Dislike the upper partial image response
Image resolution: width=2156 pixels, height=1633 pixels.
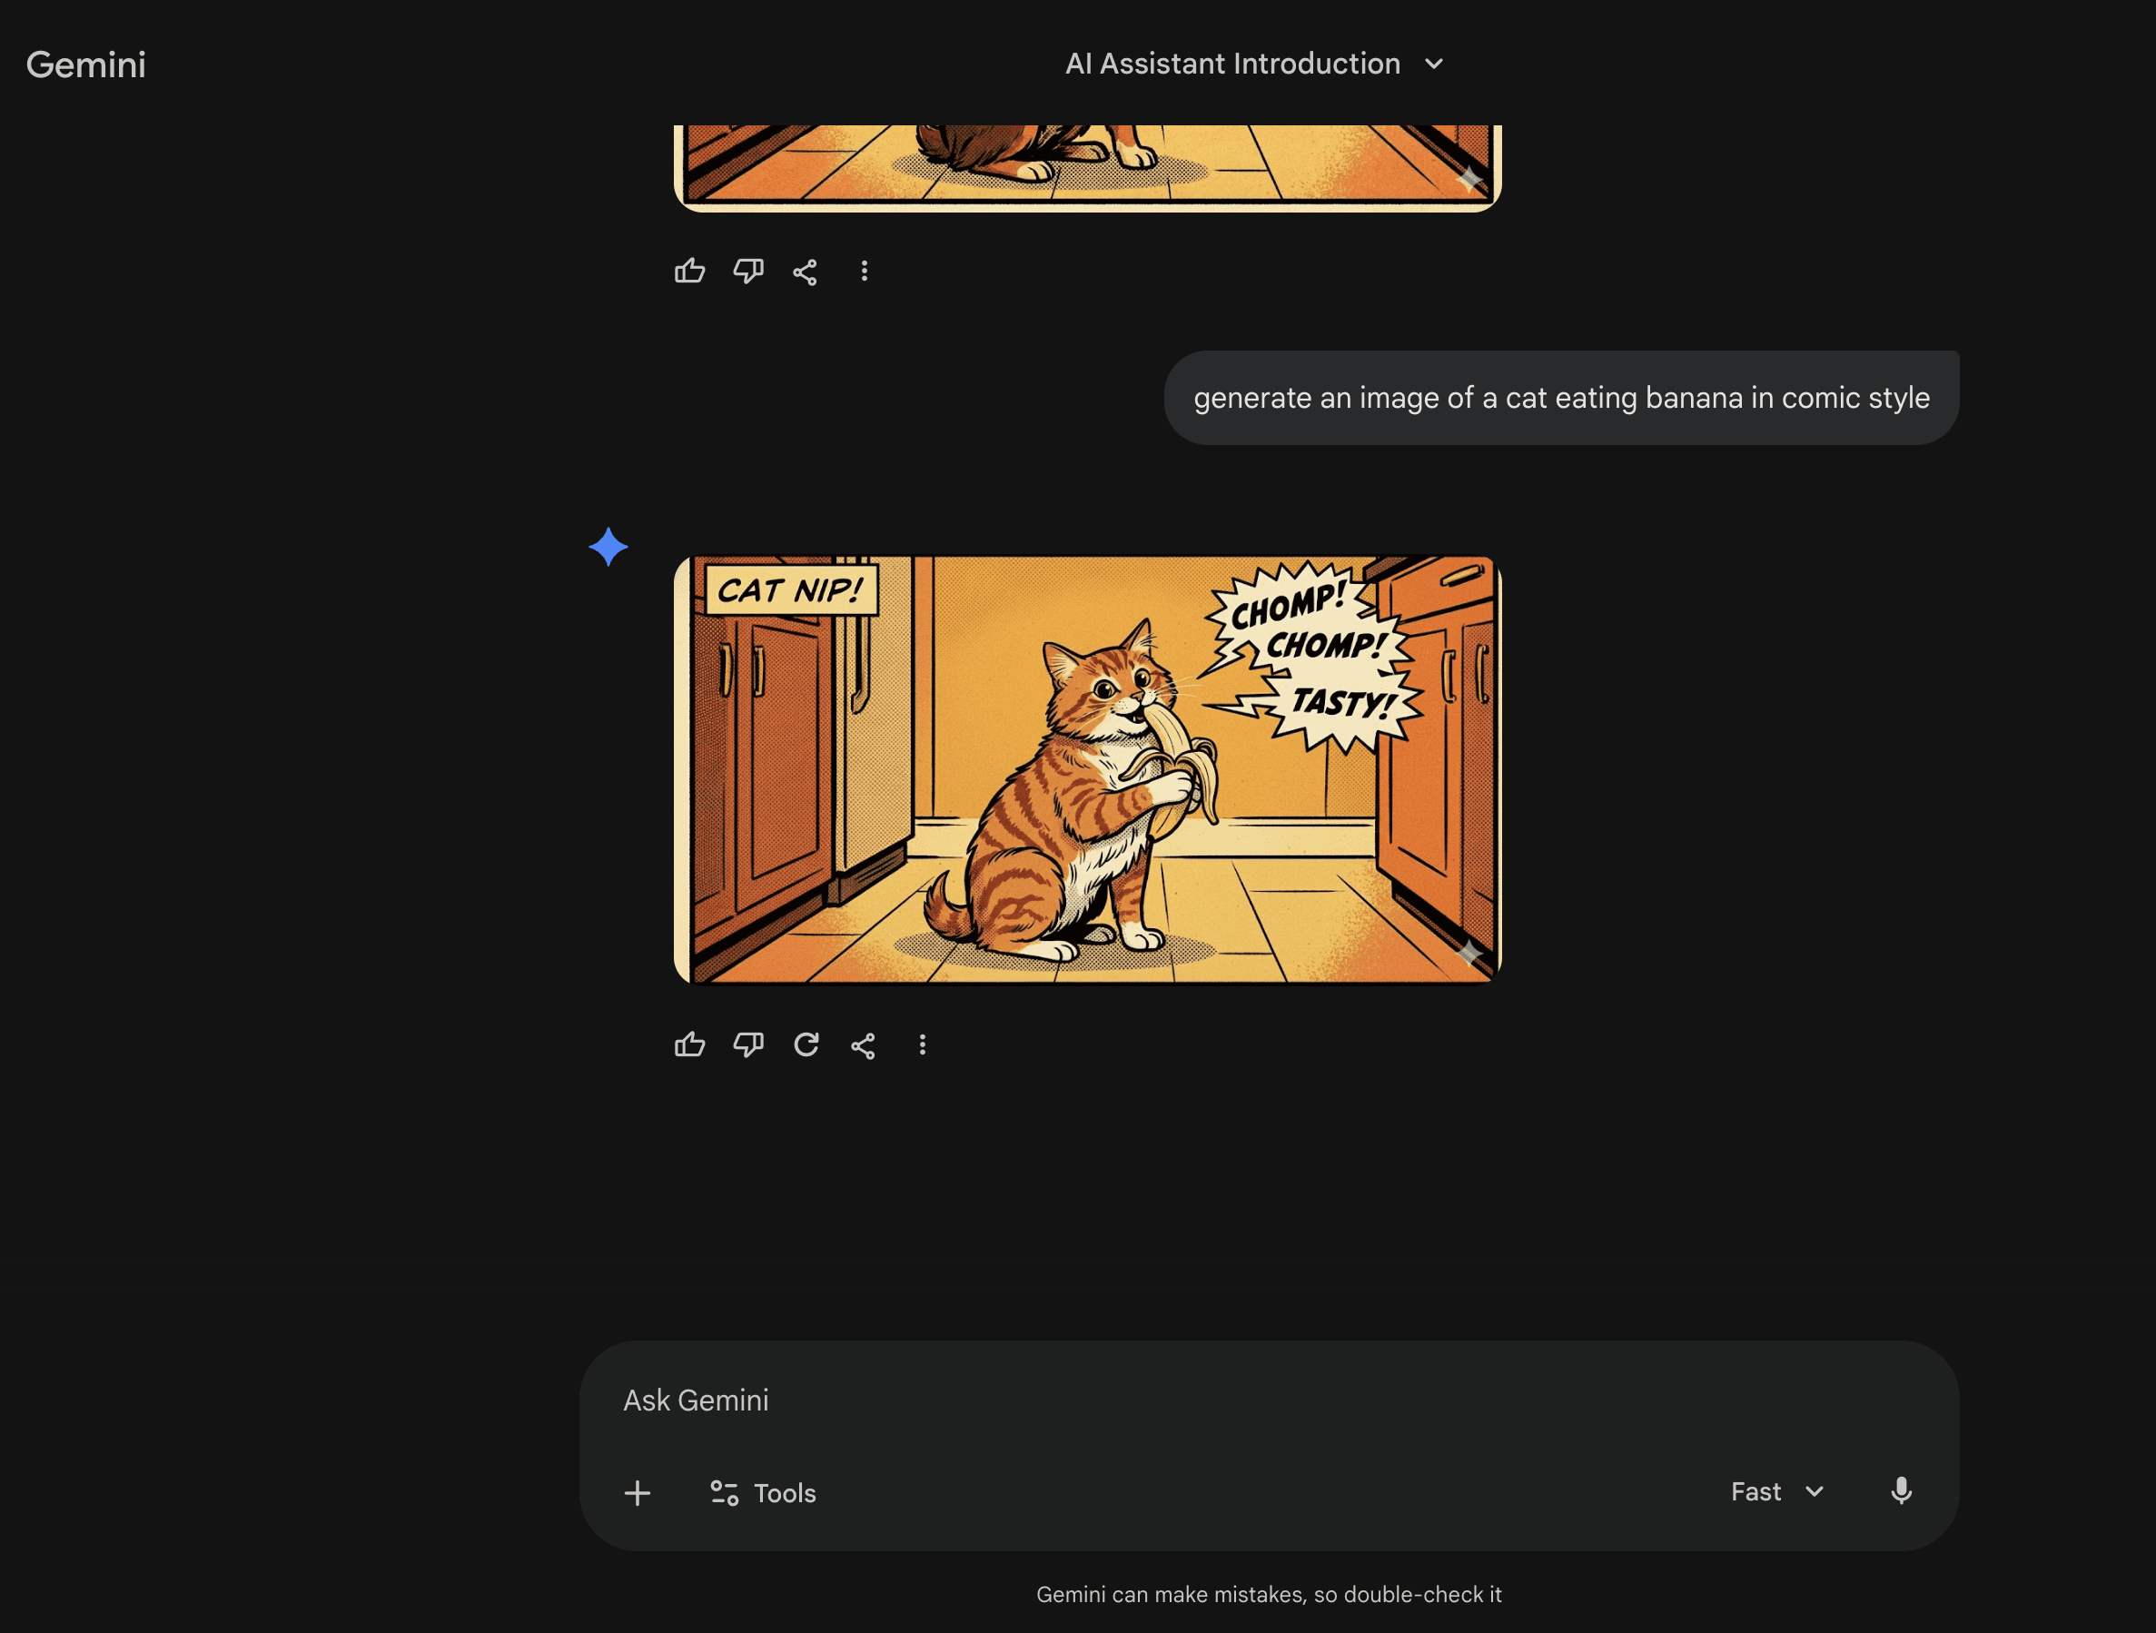click(x=747, y=271)
